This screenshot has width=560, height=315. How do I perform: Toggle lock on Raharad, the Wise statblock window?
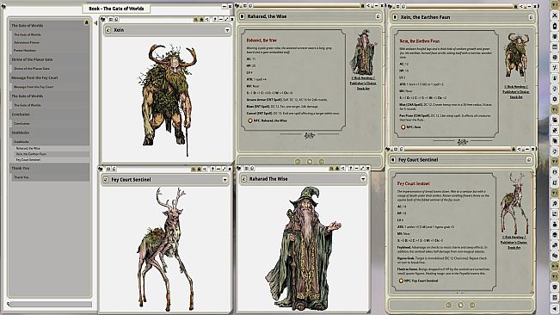(362, 6)
